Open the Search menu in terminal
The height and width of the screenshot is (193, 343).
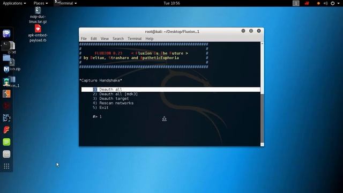point(118,39)
